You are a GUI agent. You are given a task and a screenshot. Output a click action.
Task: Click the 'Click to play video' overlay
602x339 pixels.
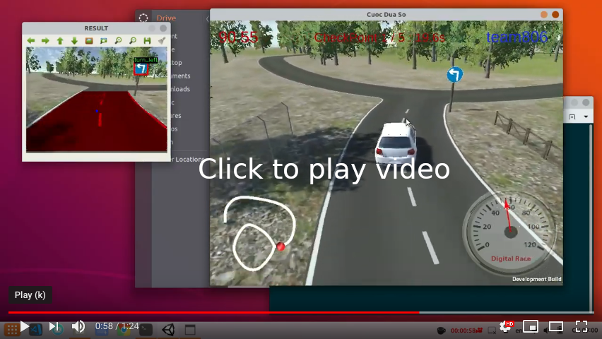point(324,169)
